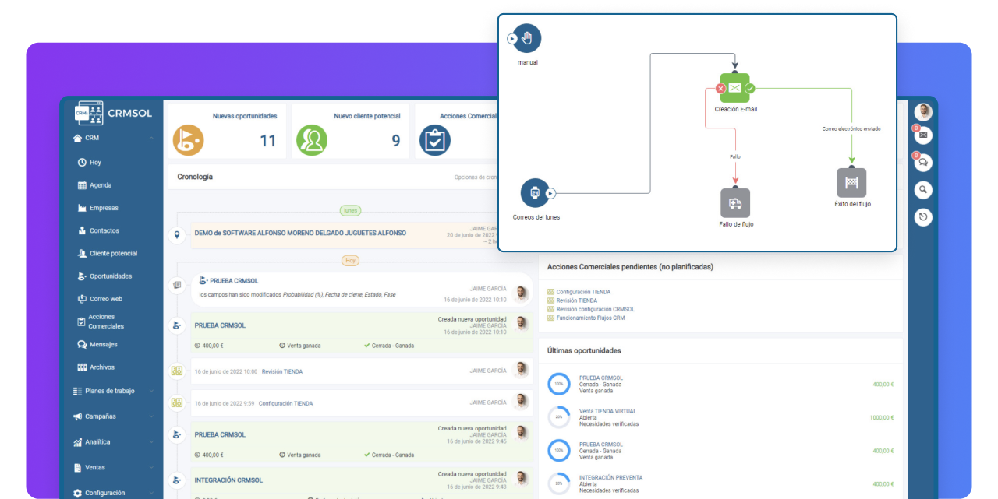Open INTEGRACIÓN CRMSOL in the timeline

(x=228, y=480)
